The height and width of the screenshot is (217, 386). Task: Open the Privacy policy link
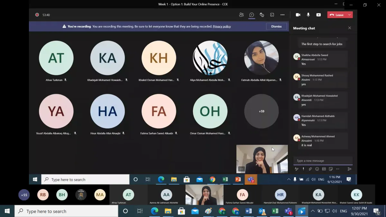[222, 26]
